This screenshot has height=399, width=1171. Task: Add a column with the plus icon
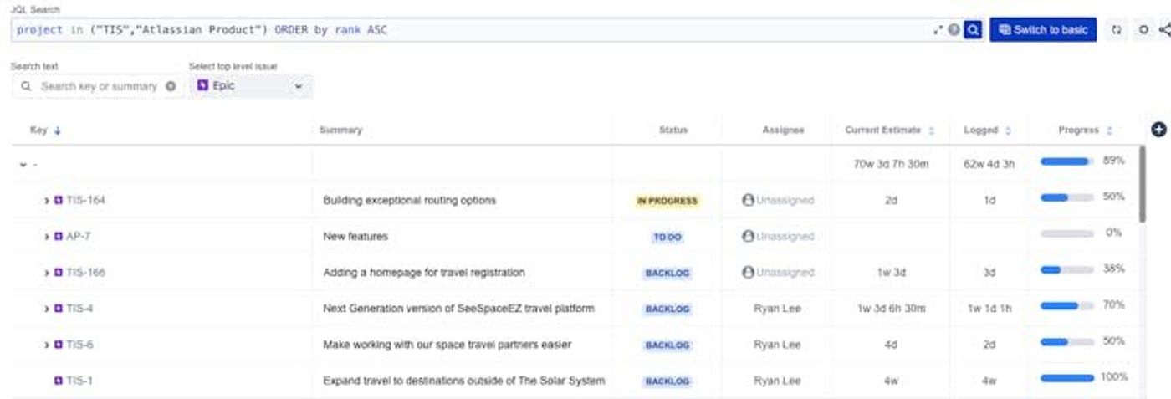1158,129
